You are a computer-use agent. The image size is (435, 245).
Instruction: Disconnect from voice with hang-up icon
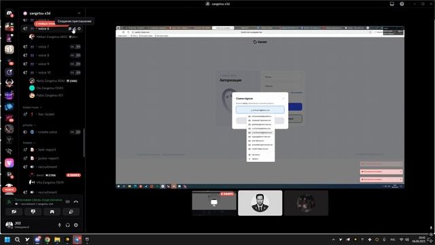[x=75, y=201]
